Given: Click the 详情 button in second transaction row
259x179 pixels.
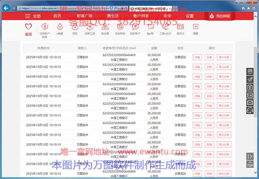Looking at the screenshot, I should [x=197, y=67].
